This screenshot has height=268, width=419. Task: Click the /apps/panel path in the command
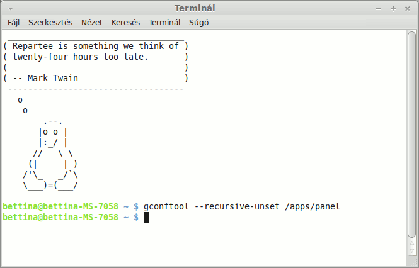click(315, 206)
